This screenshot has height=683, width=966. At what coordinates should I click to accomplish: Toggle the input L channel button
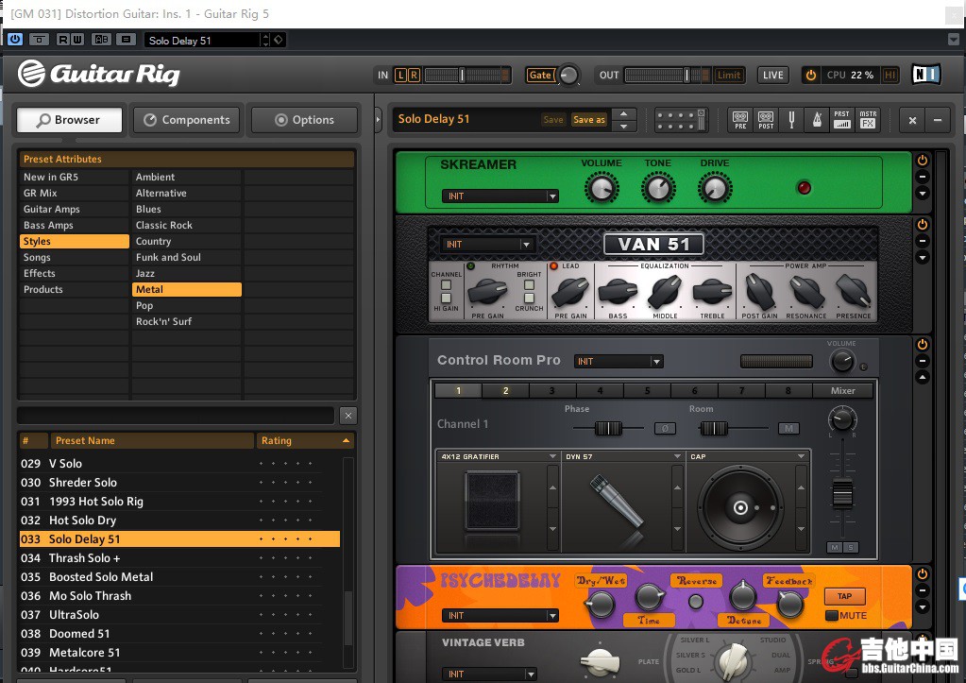point(400,76)
